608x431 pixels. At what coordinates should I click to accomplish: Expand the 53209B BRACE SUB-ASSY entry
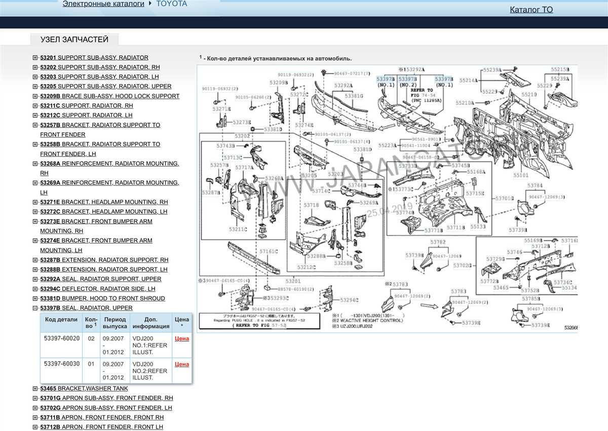click(34, 96)
